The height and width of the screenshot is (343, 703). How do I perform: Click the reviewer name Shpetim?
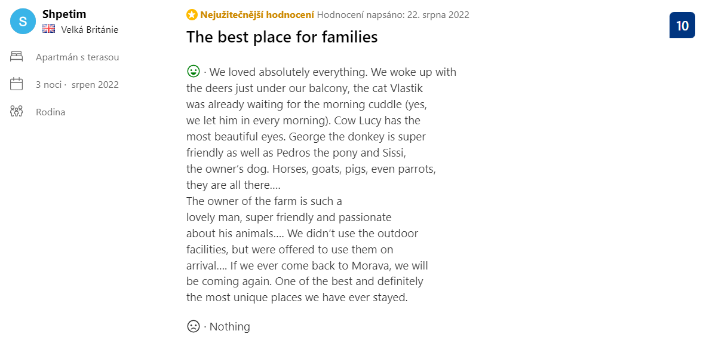pos(64,14)
